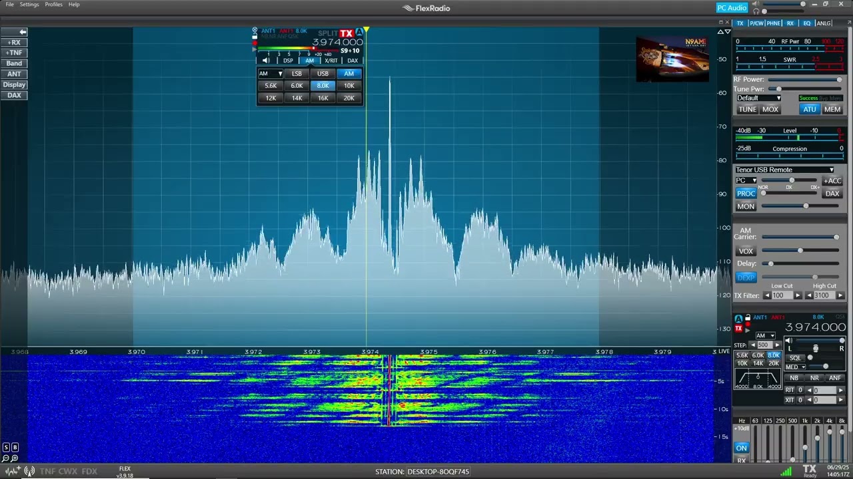Click the N9AM station thumbnail image
This screenshot has width=853, height=479.
pyautogui.click(x=672, y=59)
